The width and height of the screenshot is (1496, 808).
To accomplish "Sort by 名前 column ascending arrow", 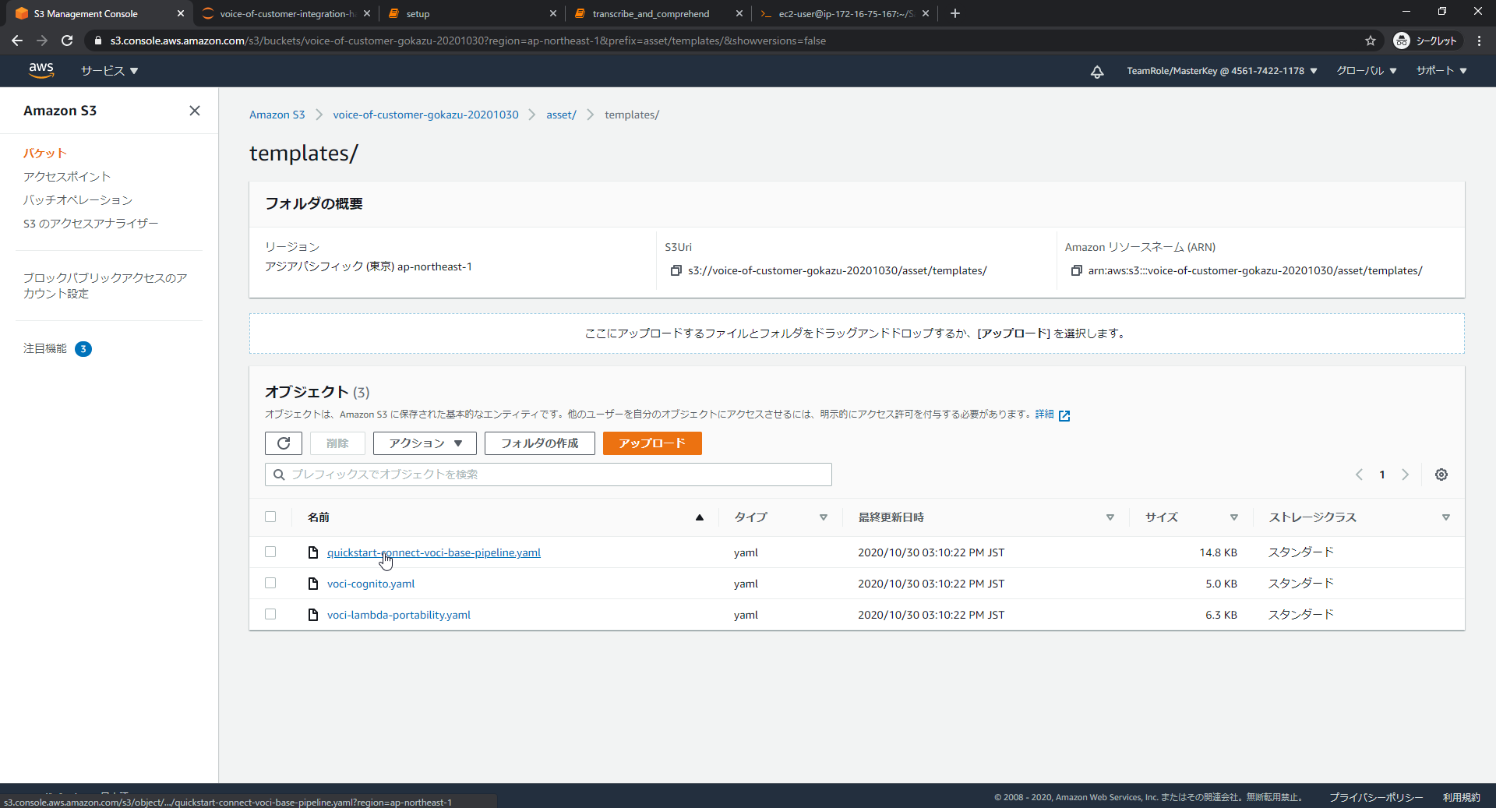I will (700, 517).
